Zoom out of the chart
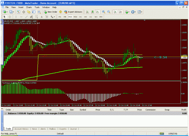Viewport: 189px width, 136px height. click(x=109, y=12)
